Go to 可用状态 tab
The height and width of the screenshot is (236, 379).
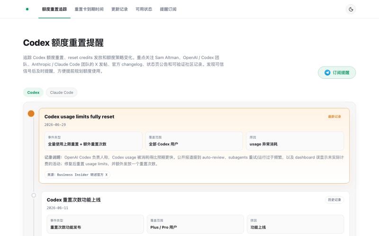pyautogui.click(x=144, y=9)
